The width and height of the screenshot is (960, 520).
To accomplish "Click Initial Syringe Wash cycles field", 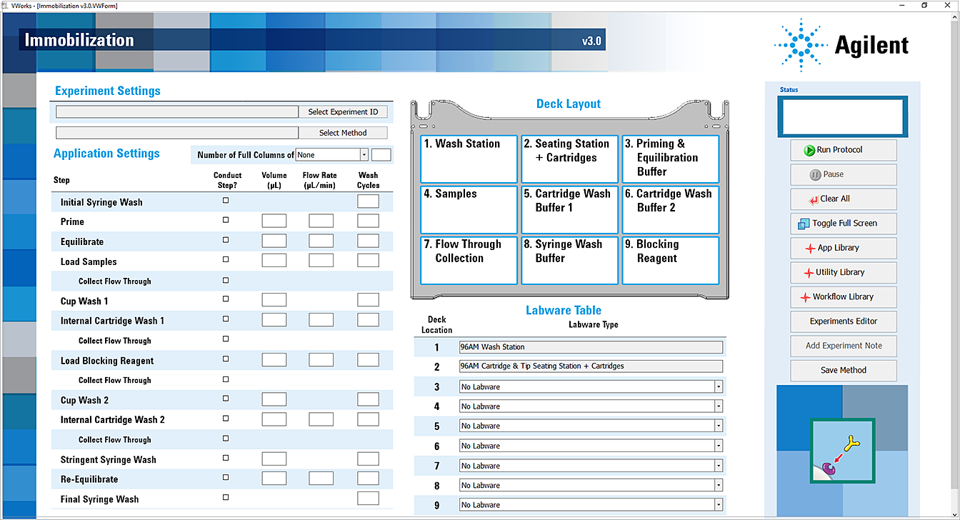I will [369, 201].
